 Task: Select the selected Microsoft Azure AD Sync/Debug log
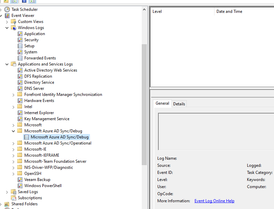coord(56,137)
